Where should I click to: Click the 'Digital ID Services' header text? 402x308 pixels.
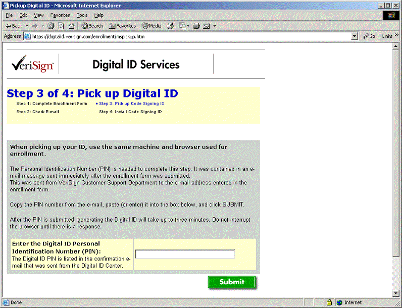click(136, 65)
